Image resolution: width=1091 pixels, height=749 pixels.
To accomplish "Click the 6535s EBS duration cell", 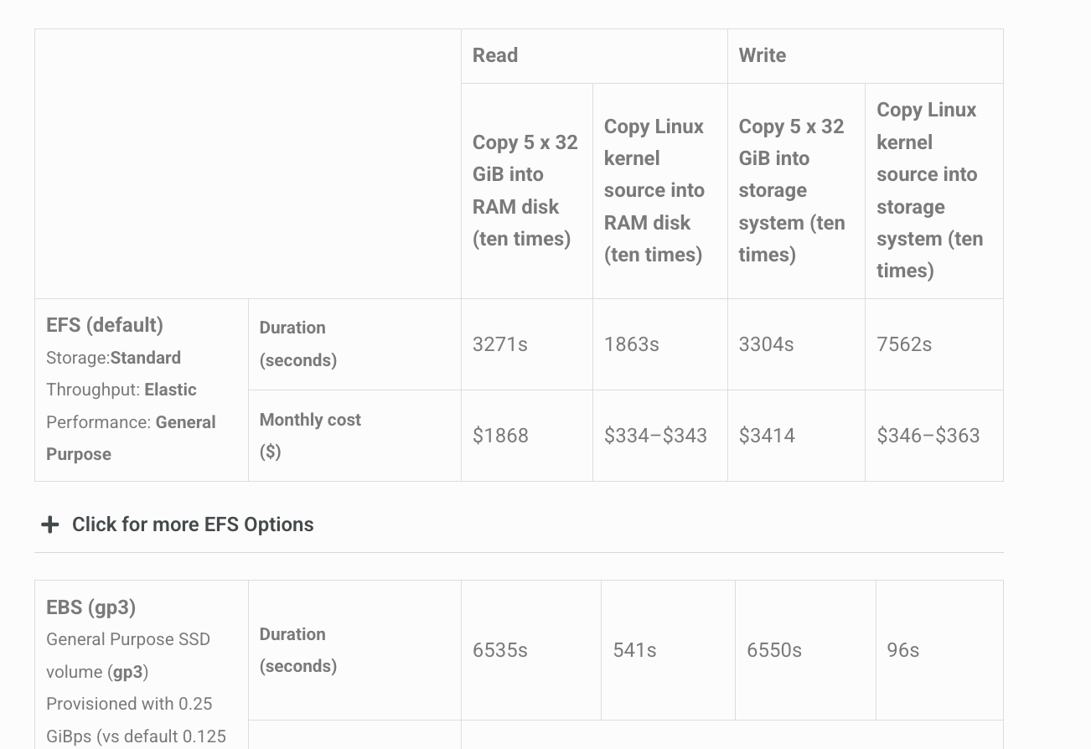I will pos(531,650).
